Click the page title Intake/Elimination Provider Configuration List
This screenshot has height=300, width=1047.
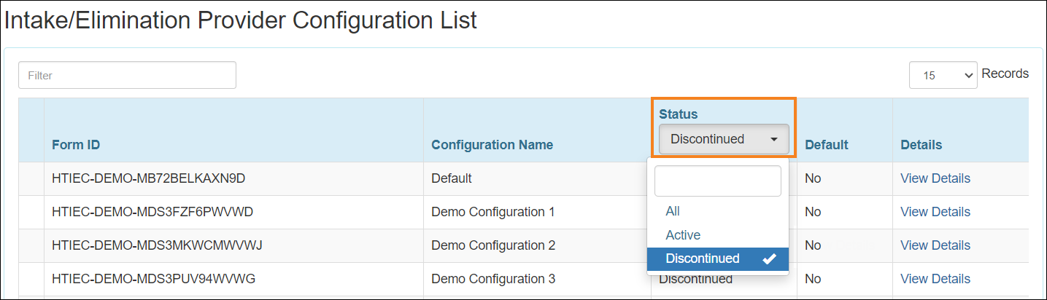pyautogui.click(x=241, y=20)
